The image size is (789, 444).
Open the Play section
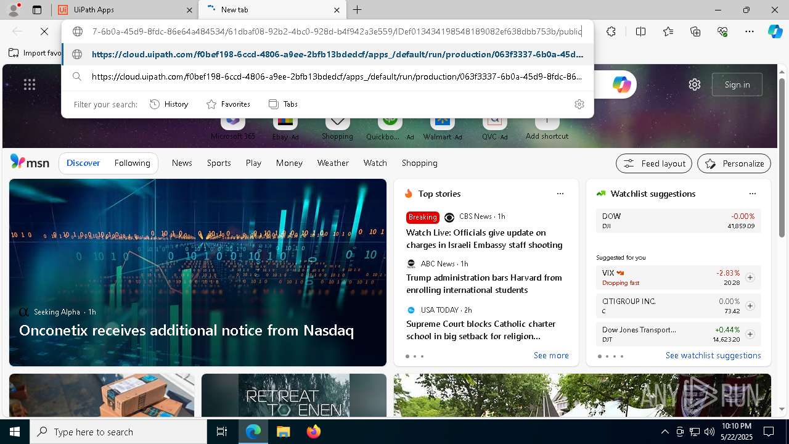(253, 163)
